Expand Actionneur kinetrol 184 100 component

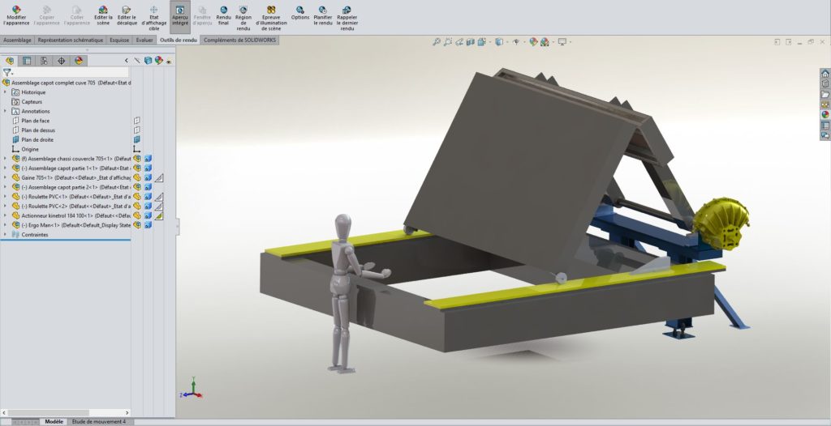tap(6, 215)
